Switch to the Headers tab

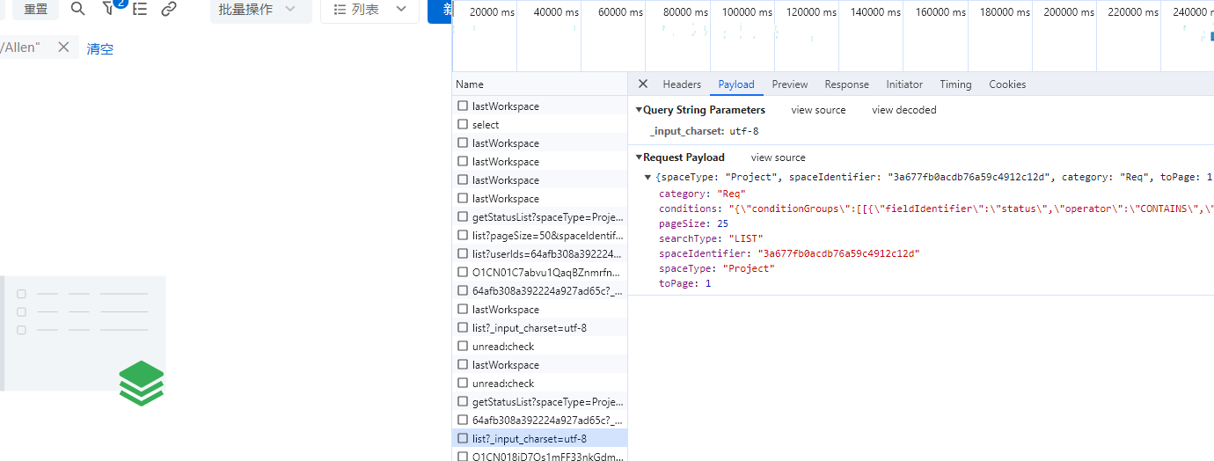point(682,84)
